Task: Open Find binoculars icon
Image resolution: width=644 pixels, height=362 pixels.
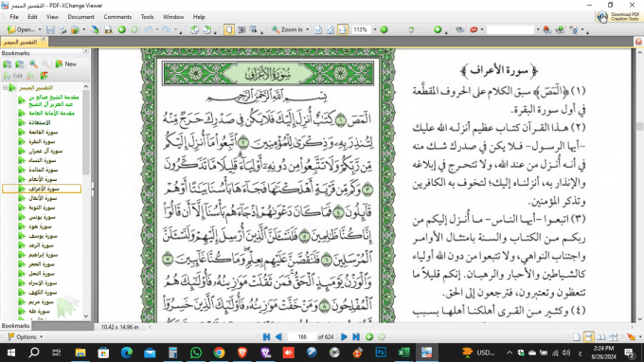Action: pyautogui.click(x=460, y=29)
